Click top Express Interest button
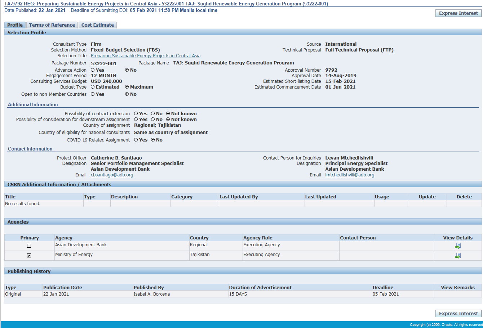Image resolution: width=483 pixels, height=328 pixels. pyautogui.click(x=458, y=13)
